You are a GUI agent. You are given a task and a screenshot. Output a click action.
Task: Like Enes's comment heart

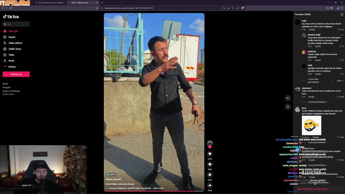[x=339, y=137]
